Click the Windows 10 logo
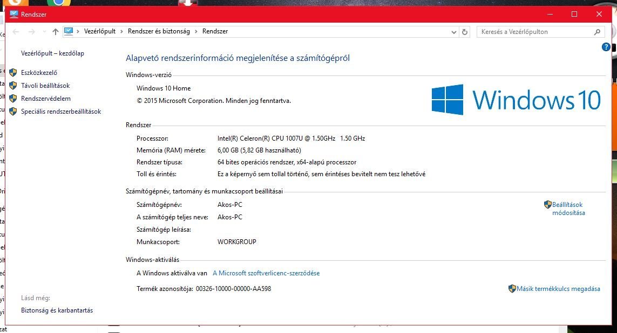Viewport: 617px width, 333px height. (516, 100)
